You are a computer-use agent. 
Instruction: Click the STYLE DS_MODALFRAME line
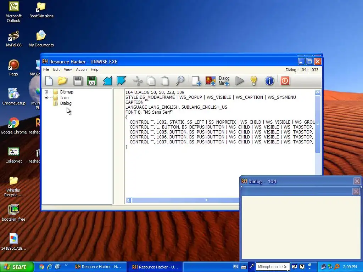click(x=211, y=97)
